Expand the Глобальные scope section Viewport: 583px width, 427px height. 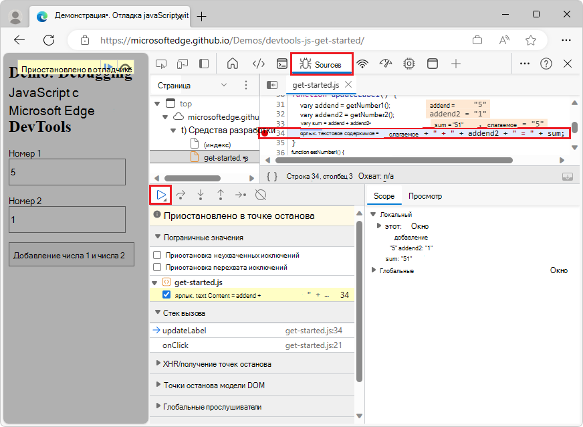click(374, 270)
